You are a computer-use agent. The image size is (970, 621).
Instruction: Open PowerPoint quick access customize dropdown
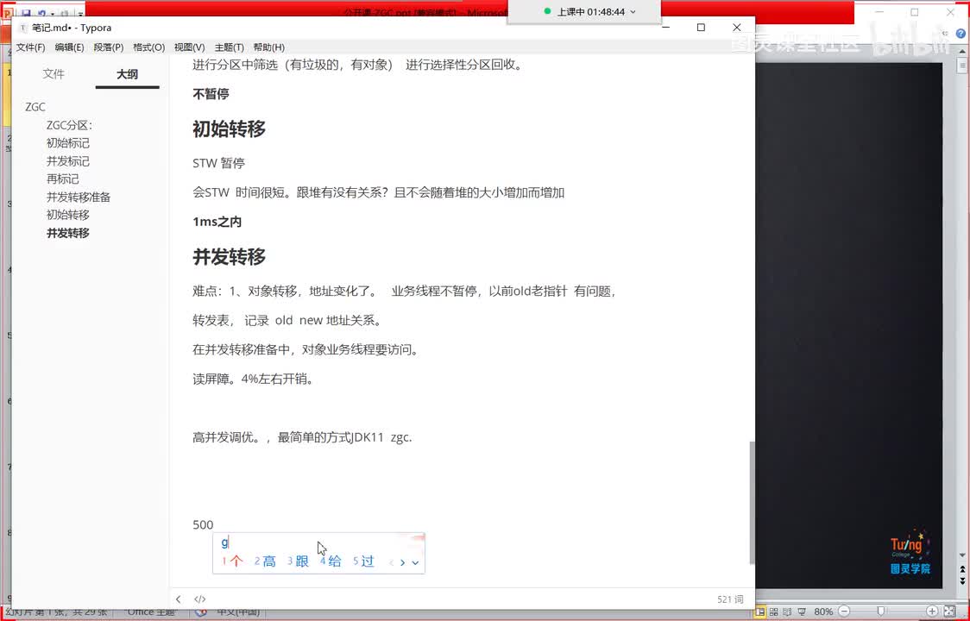tap(80, 14)
